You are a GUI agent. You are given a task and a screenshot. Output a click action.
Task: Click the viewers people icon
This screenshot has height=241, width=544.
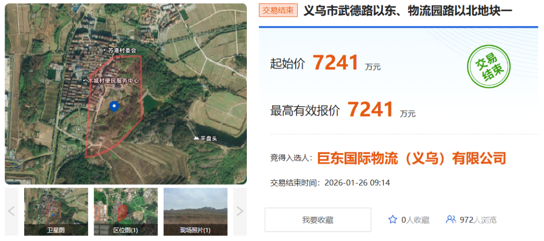(x=451, y=219)
